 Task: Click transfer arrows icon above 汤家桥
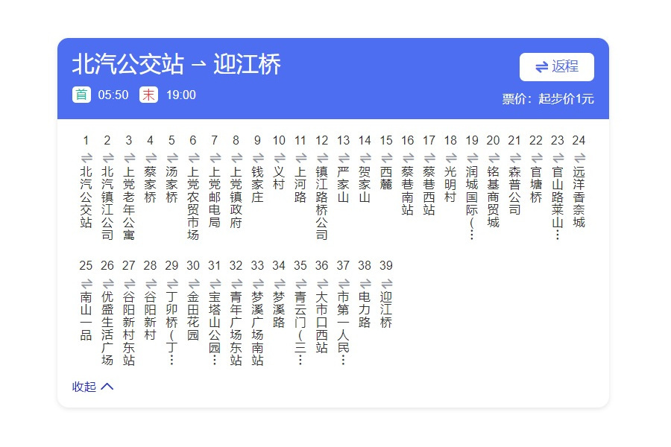pos(172,158)
